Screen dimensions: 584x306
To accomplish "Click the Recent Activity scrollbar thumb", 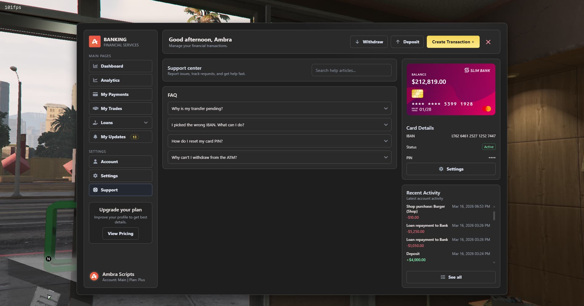I will click(494, 216).
